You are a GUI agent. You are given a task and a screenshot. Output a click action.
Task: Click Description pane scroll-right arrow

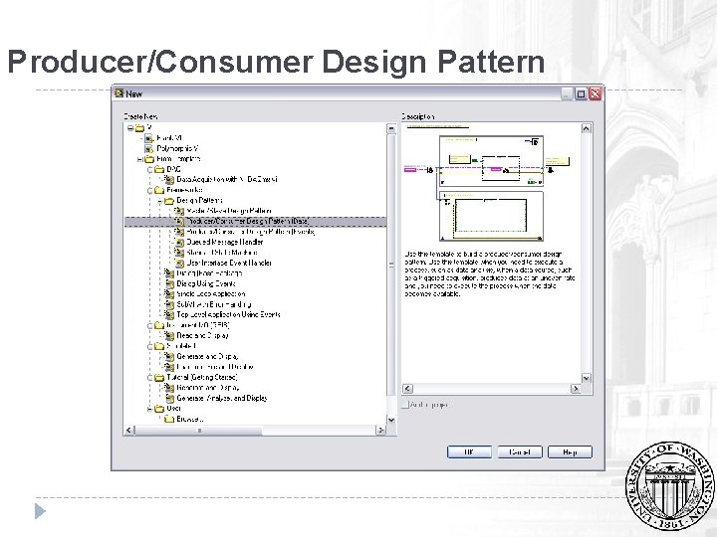pyautogui.click(x=576, y=389)
